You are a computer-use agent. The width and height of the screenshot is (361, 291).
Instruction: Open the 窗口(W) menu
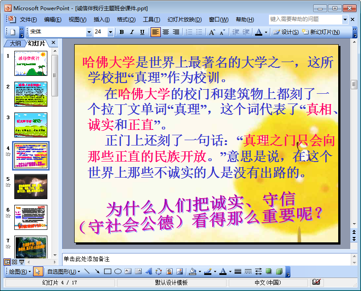pos(219,20)
